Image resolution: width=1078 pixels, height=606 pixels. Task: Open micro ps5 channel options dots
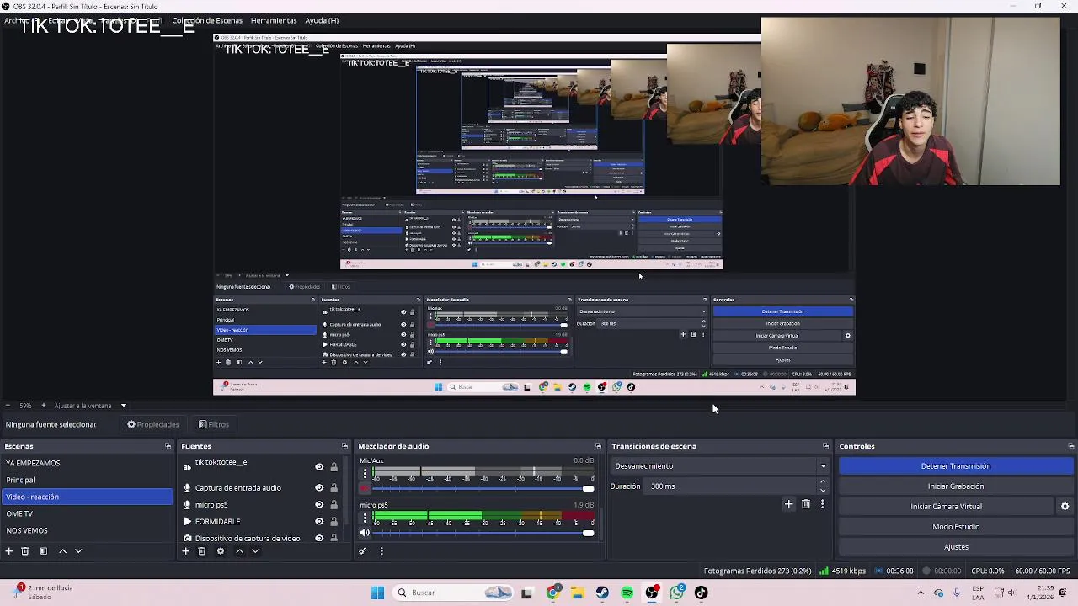pos(365,519)
